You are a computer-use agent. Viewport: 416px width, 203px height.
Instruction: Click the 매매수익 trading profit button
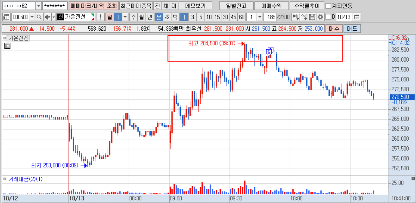[271, 6]
